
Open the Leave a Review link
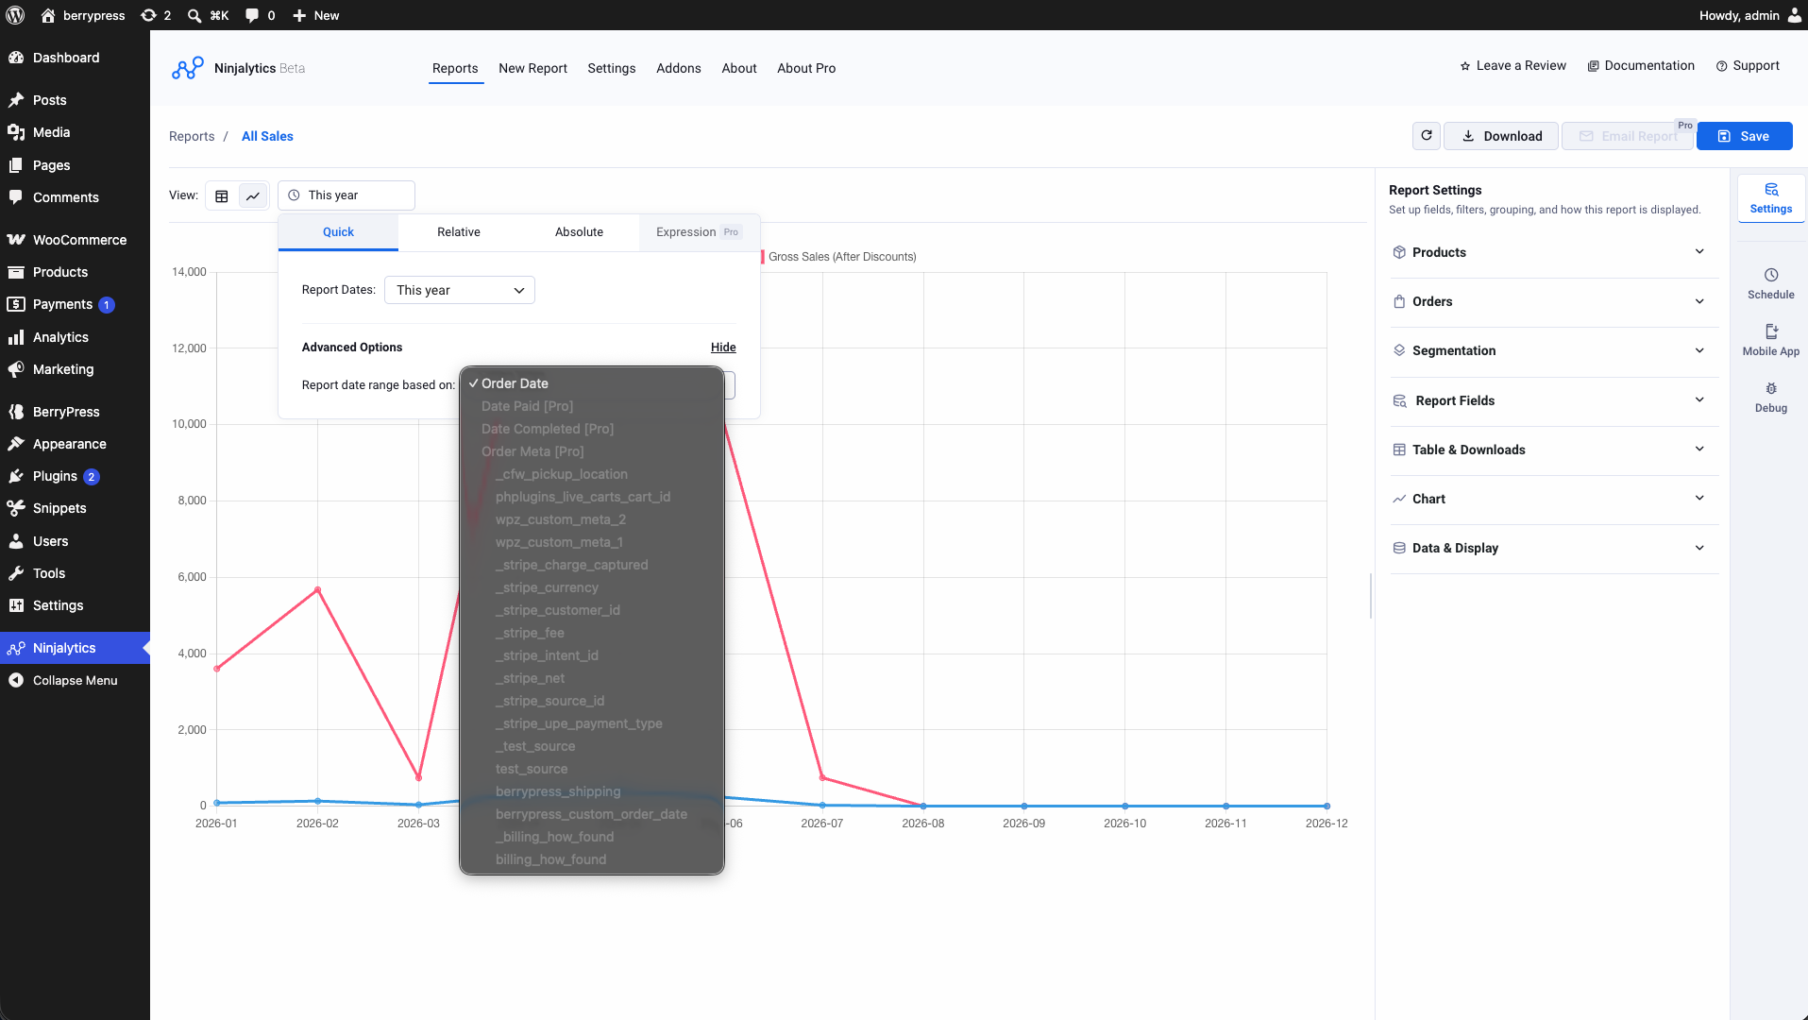tap(1512, 65)
